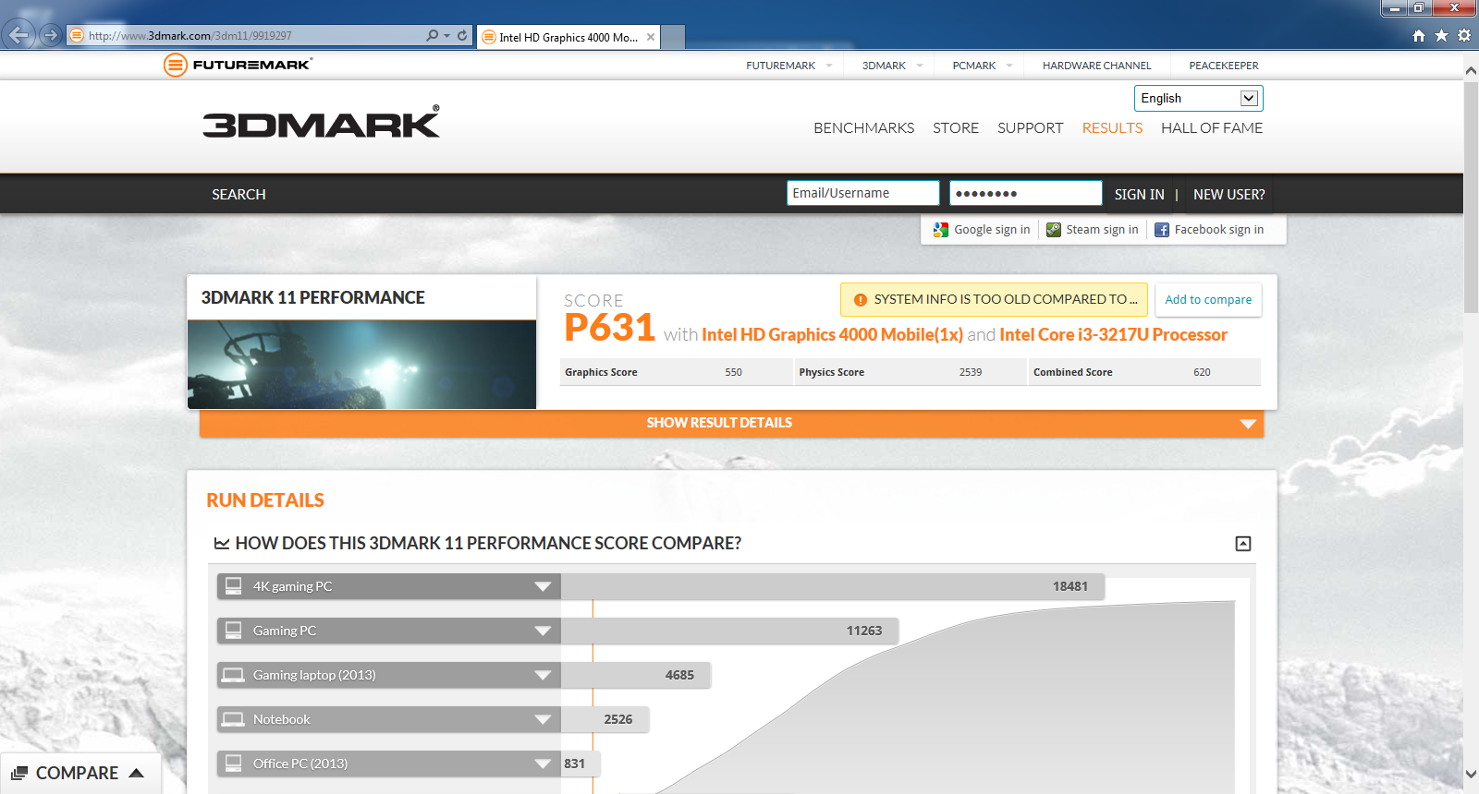Go back using browser back arrow
This screenshot has height=794, width=1479.
[x=19, y=35]
